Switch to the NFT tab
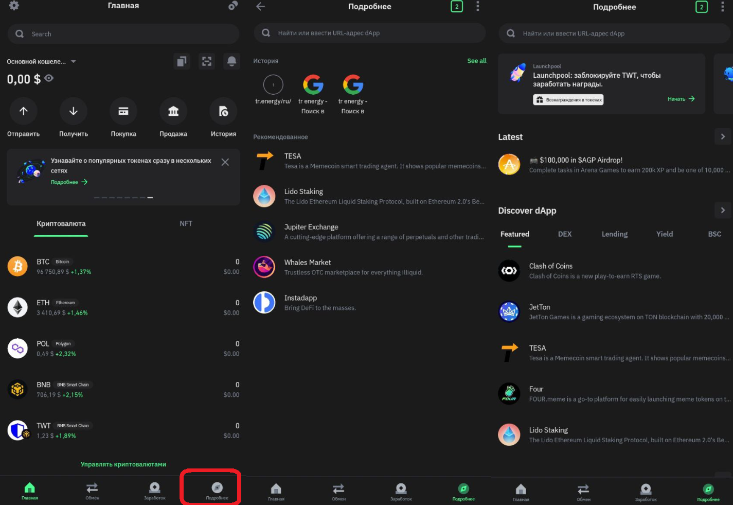The image size is (733, 505). (x=186, y=224)
